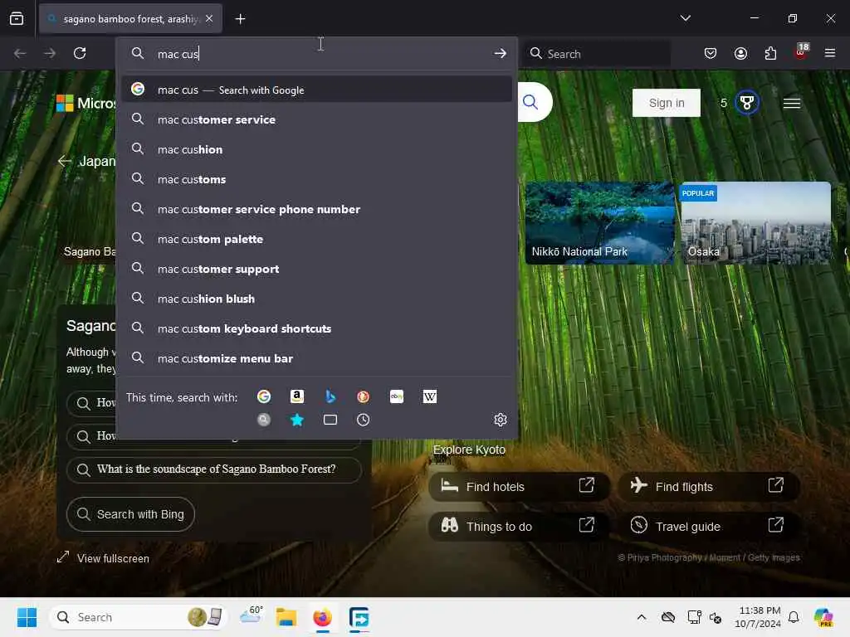Open the Pocket save icon
Viewport: 850px width, 637px height.
point(711,53)
